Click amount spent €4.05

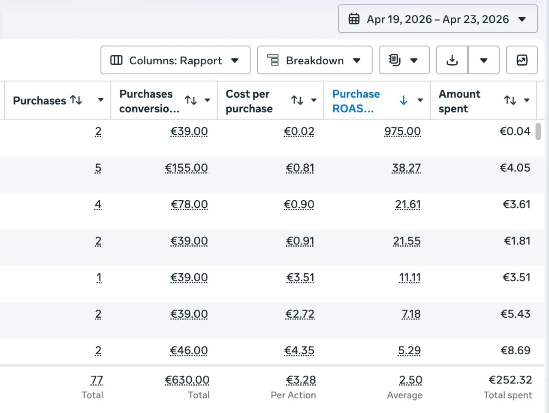[515, 167]
